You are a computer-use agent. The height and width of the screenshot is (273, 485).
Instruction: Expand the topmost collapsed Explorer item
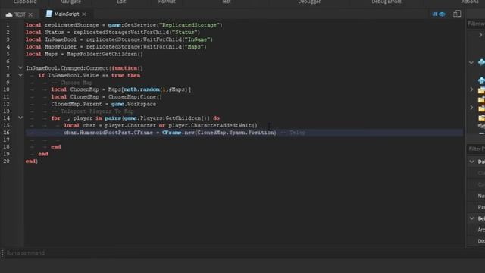pyautogui.click(x=480, y=35)
